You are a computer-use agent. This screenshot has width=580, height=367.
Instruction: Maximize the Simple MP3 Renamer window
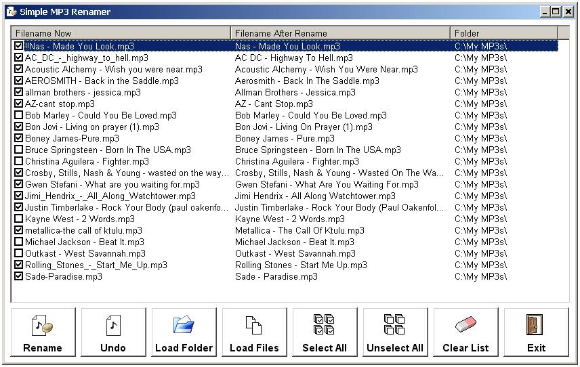tap(556, 12)
